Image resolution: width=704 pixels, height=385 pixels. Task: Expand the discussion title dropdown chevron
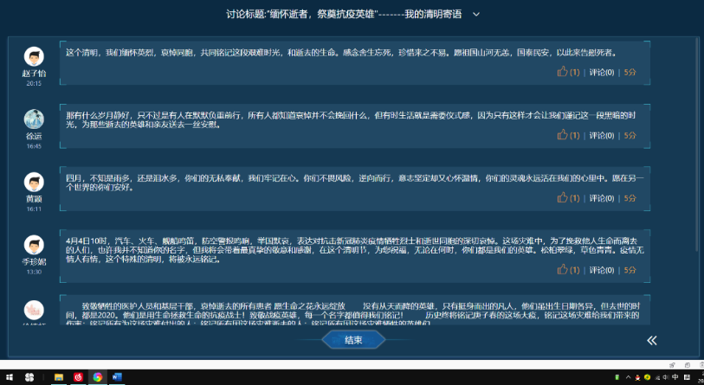(x=476, y=15)
